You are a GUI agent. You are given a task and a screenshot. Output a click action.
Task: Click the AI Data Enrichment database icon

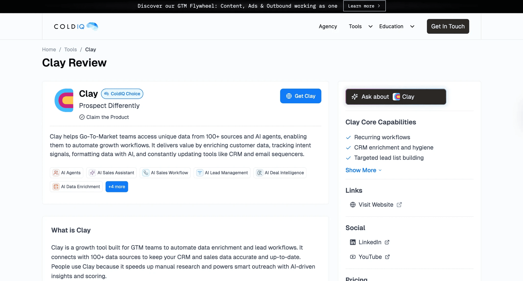tap(56, 187)
